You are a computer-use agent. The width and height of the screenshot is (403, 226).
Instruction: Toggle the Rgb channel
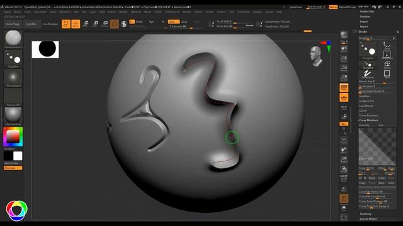coord(151,22)
